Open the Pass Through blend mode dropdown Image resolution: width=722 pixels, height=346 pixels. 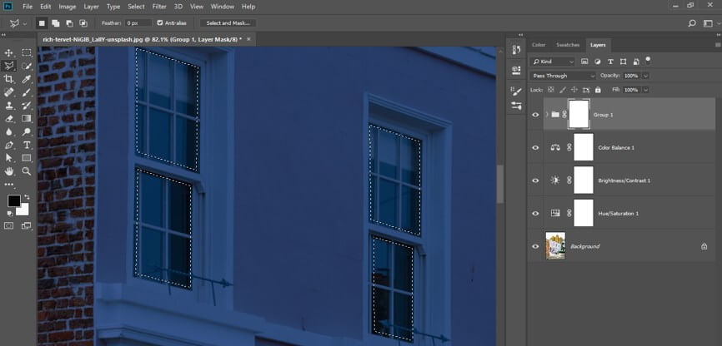point(563,76)
